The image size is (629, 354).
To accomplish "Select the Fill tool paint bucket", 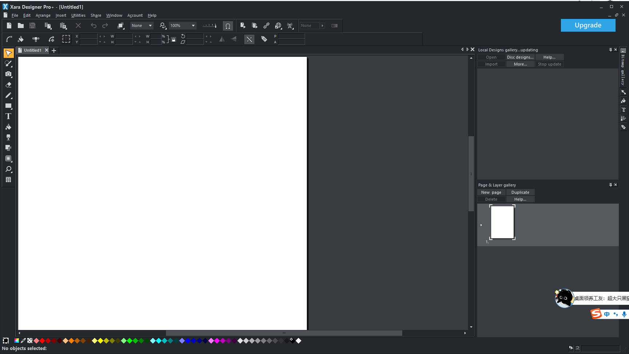I will [x=8, y=127].
